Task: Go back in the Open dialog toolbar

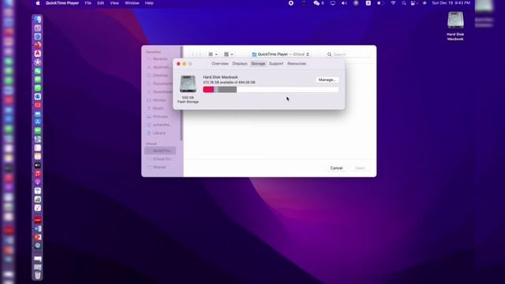Action: pos(193,54)
